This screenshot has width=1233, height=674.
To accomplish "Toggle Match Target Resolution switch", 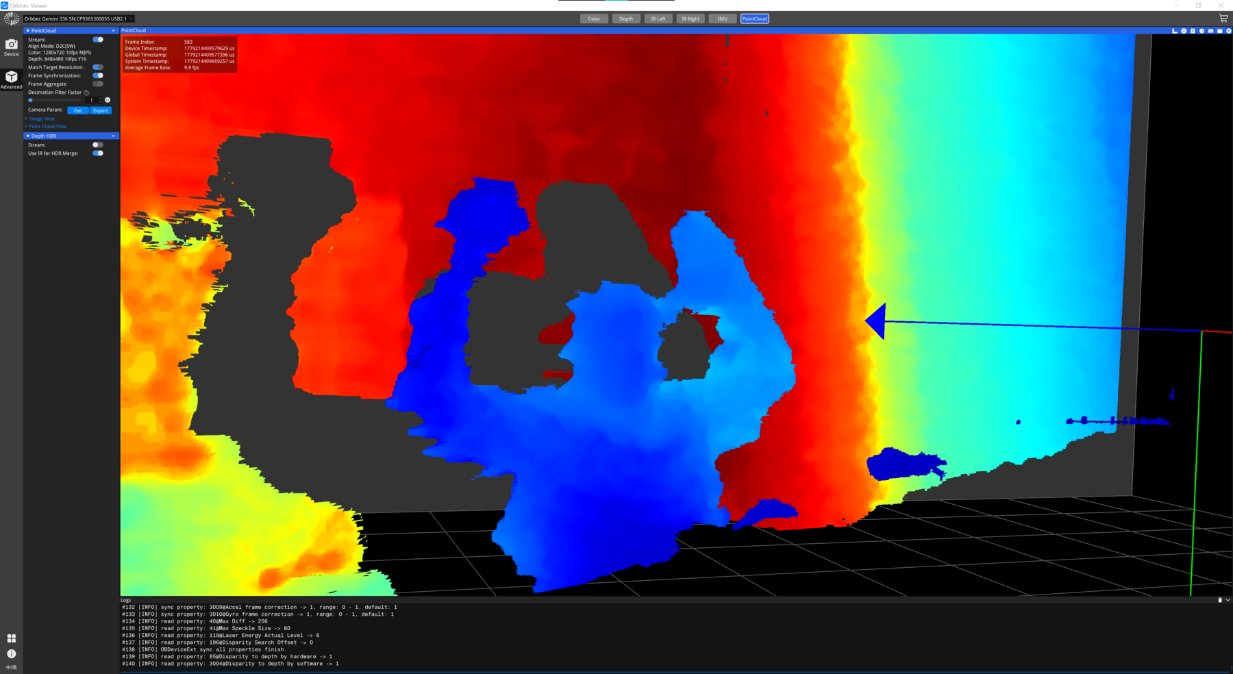I will coord(98,67).
